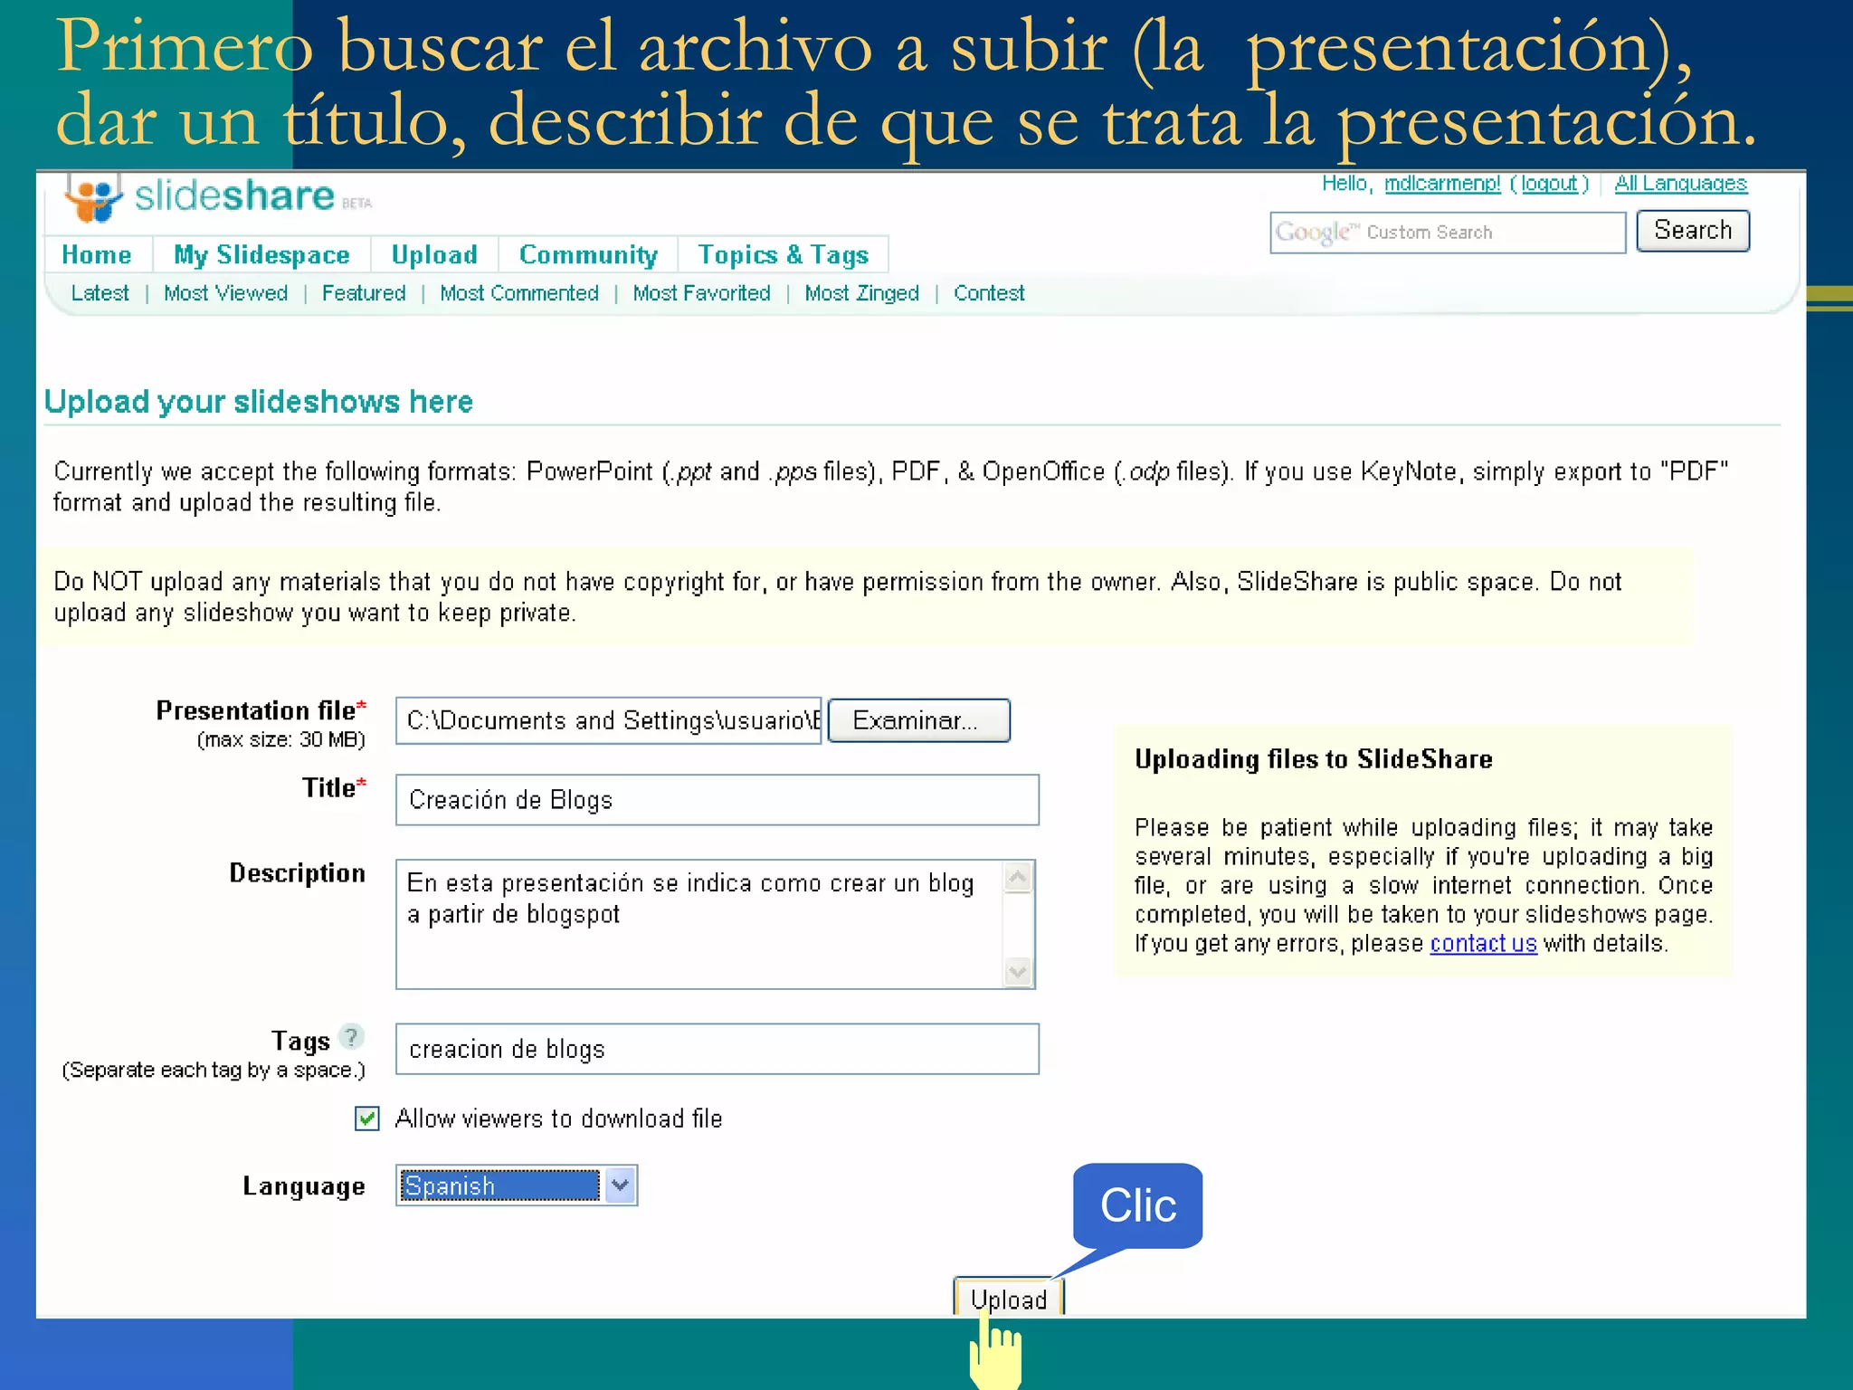Screen dimensions: 1853x1390
Task: Click inside the Description text area
Action: [x=701, y=924]
